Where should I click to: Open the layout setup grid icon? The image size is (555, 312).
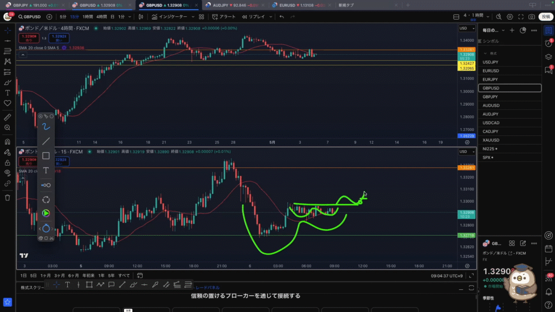point(456,17)
